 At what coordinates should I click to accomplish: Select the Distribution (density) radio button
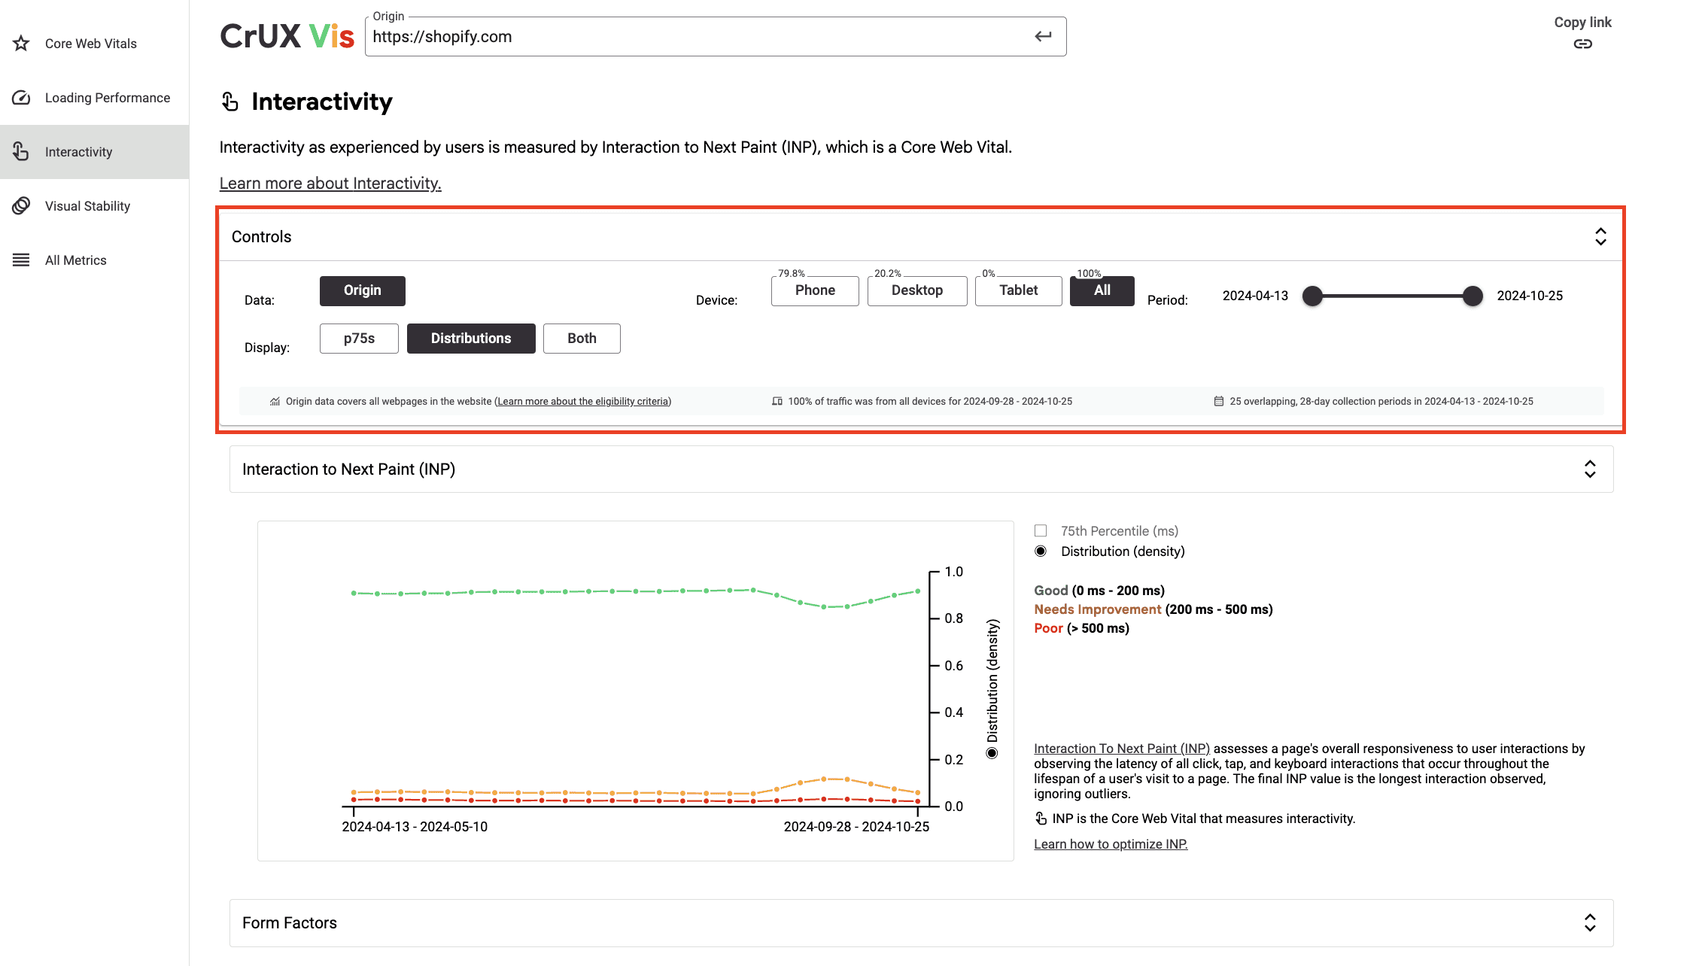tap(1041, 551)
